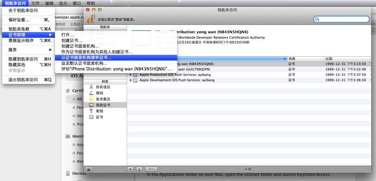Click the magnifier icon in the search field

tap(317, 19)
